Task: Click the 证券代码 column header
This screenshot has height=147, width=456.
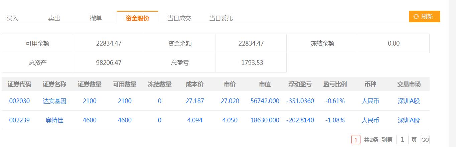Action: [x=19, y=84]
